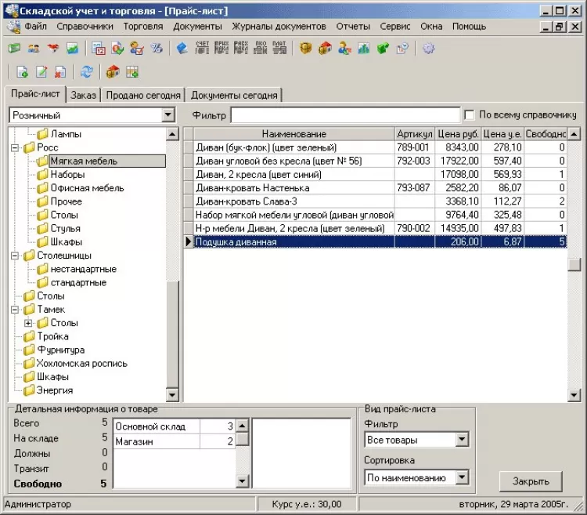Click the table-with-plus icon in second toolbar
587x515 pixels.
tap(132, 71)
